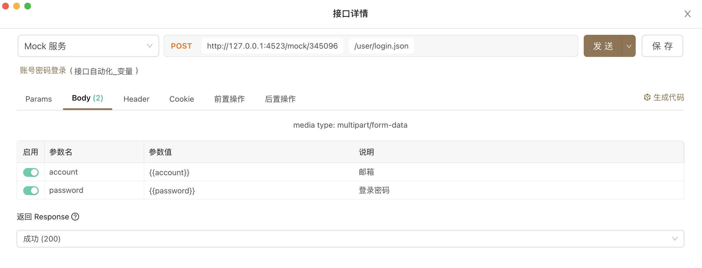Click the green macOS zoom window button
The image size is (702, 268).
[x=28, y=6]
